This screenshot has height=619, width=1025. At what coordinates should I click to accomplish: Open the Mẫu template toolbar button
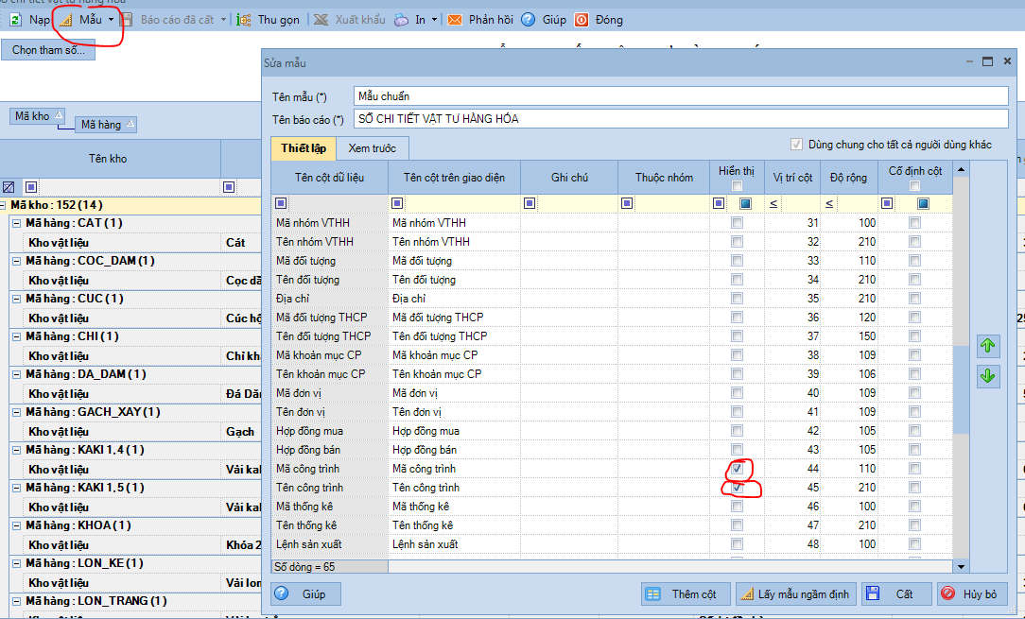(x=83, y=20)
